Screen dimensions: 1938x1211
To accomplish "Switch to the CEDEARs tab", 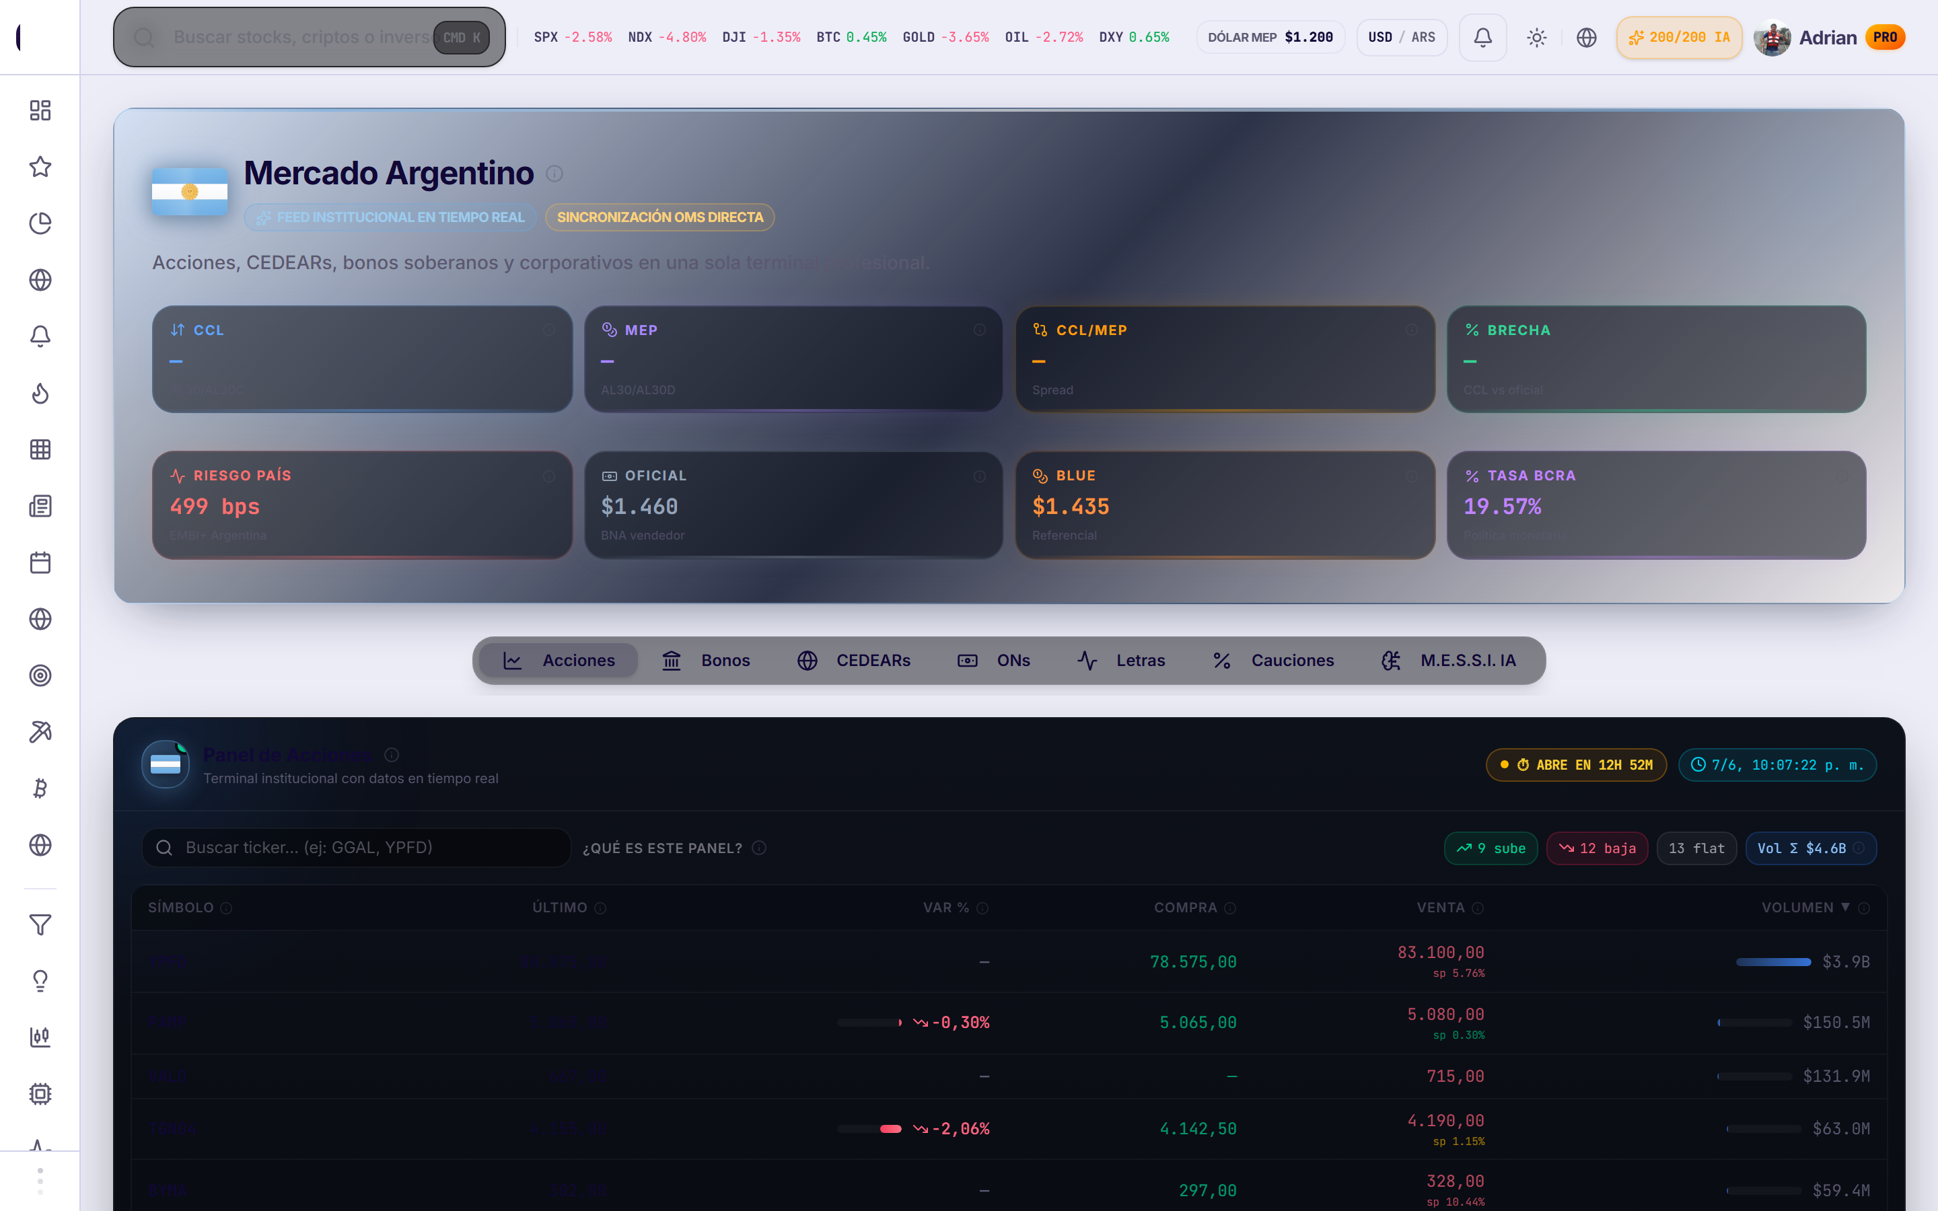I will [854, 661].
